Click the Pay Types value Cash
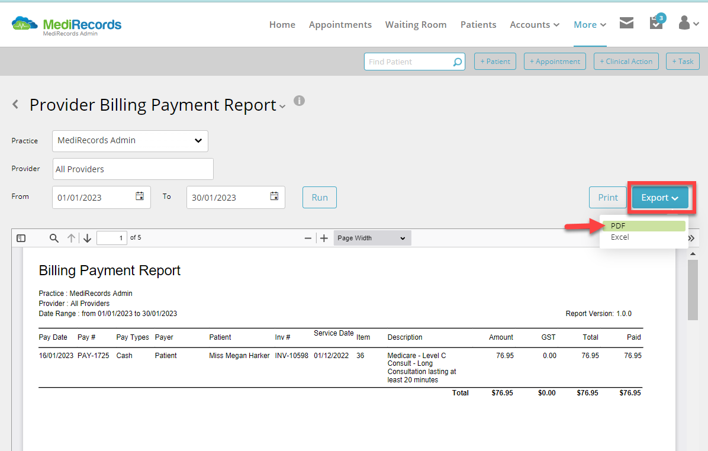The image size is (708, 451). [124, 356]
